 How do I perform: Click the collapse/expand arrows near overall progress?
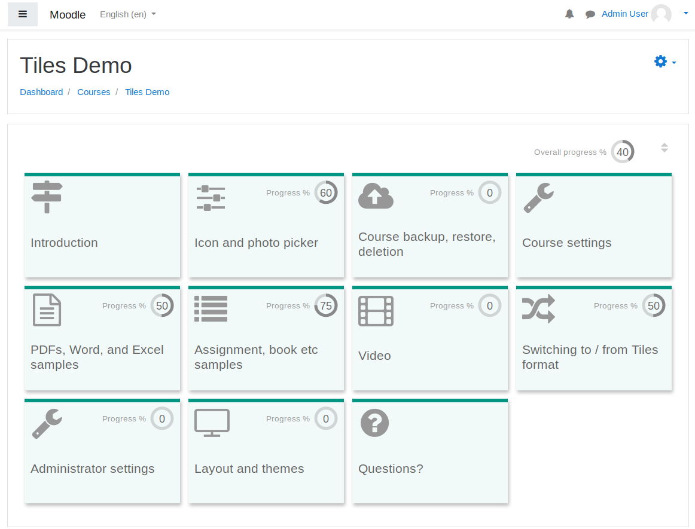click(x=664, y=148)
